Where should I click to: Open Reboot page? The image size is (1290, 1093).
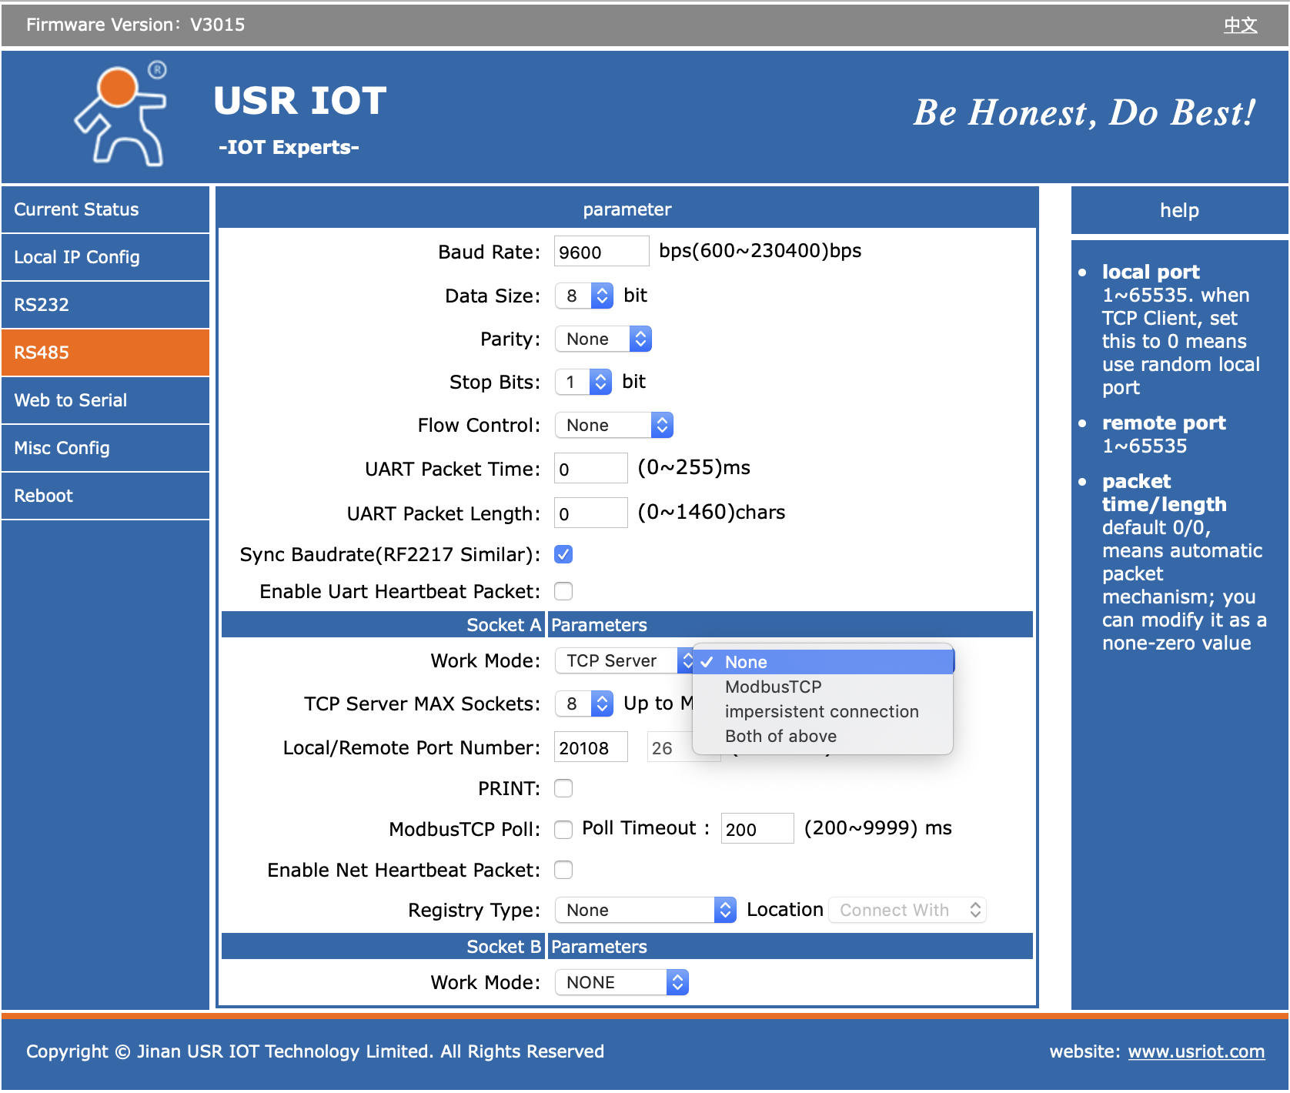pyautogui.click(x=105, y=496)
